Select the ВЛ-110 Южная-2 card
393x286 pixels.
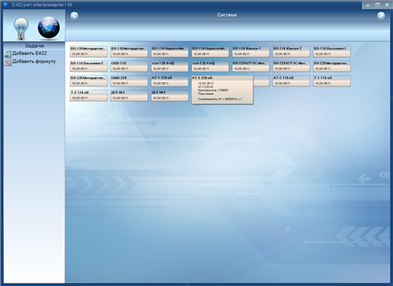[291, 52]
